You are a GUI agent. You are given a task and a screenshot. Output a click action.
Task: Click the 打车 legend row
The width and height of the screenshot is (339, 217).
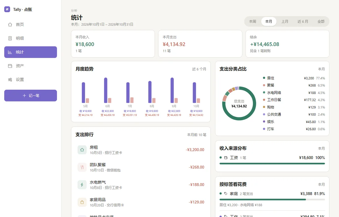coord(294,129)
